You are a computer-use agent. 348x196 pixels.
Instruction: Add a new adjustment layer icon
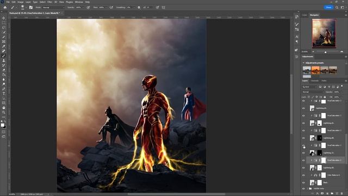click(x=327, y=194)
